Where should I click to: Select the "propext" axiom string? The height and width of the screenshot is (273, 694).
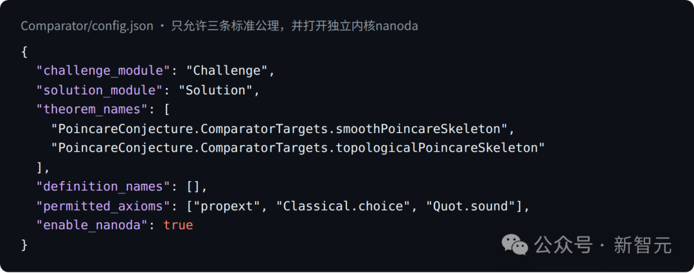click(x=227, y=206)
